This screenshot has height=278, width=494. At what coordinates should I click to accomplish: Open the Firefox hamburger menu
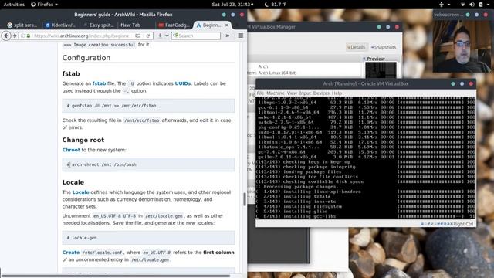coord(241,36)
